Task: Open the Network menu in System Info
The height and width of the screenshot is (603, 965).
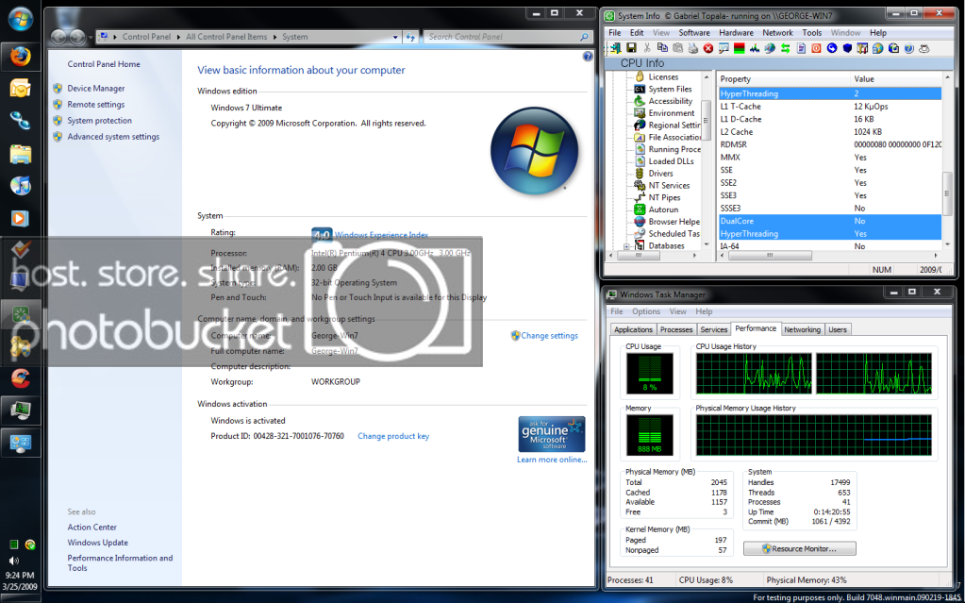Action: [778, 33]
